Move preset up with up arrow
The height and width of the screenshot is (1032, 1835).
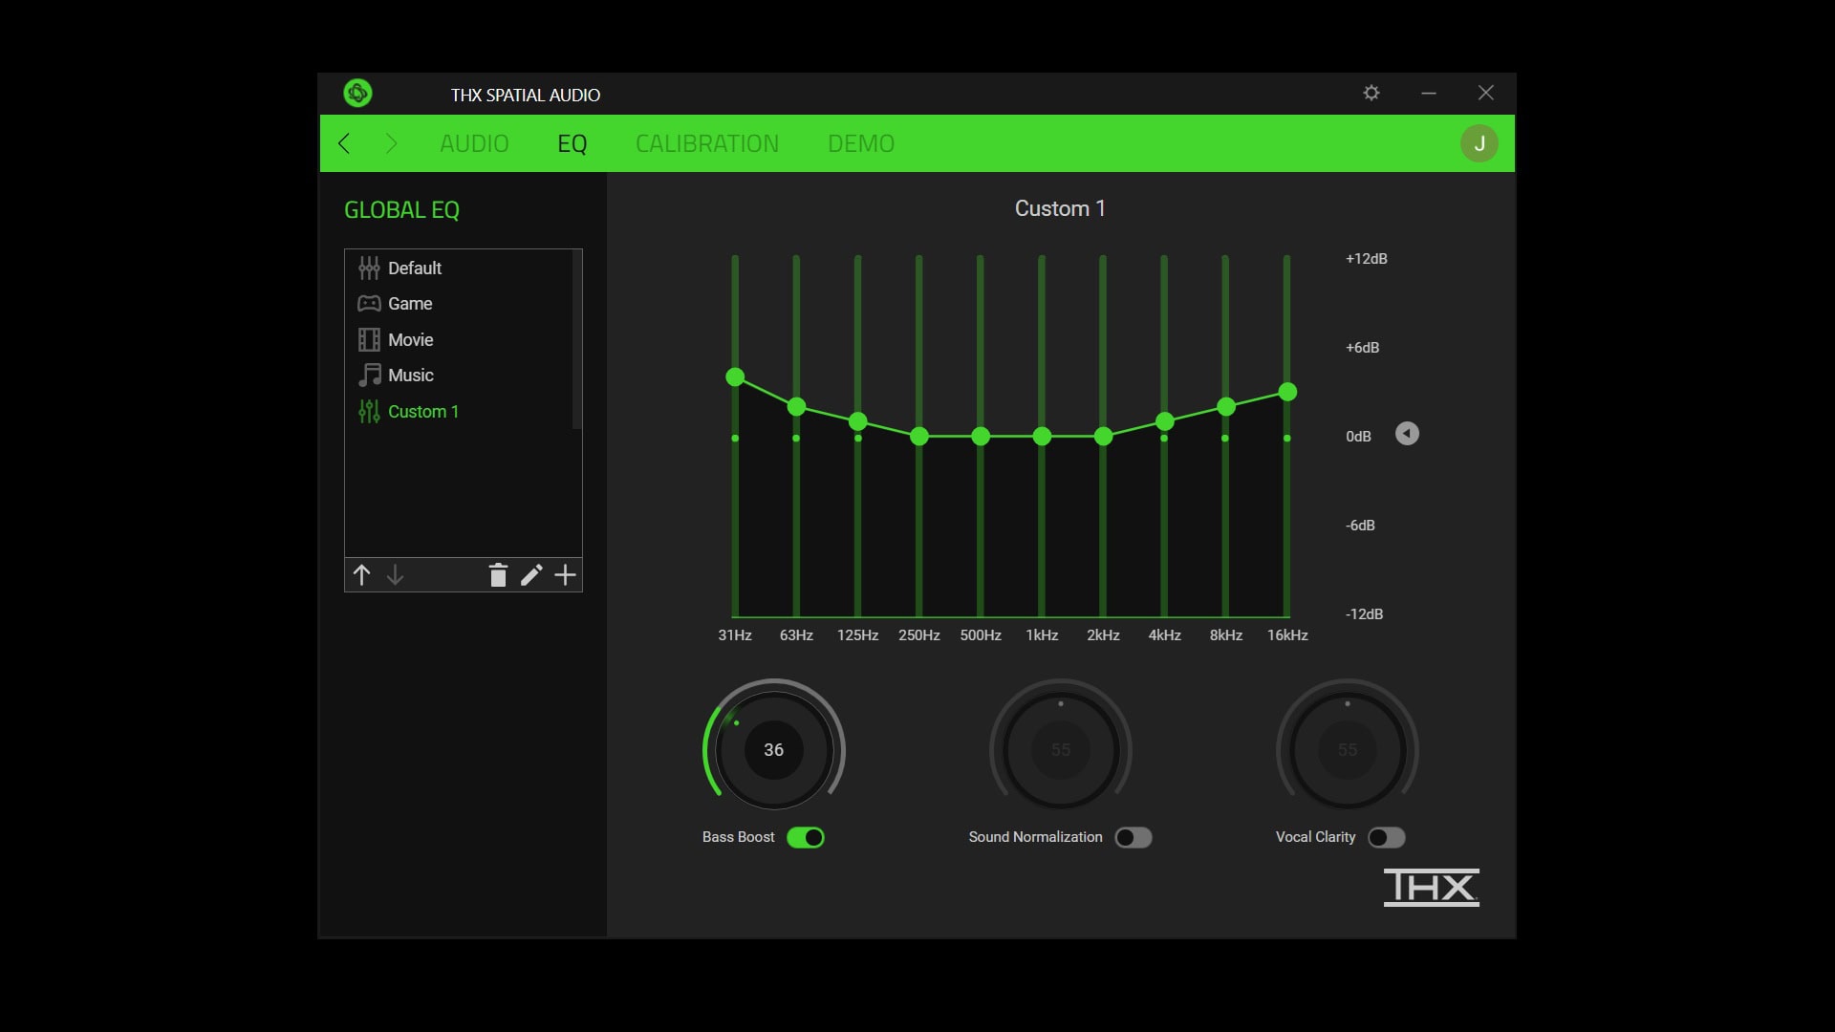coord(361,575)
